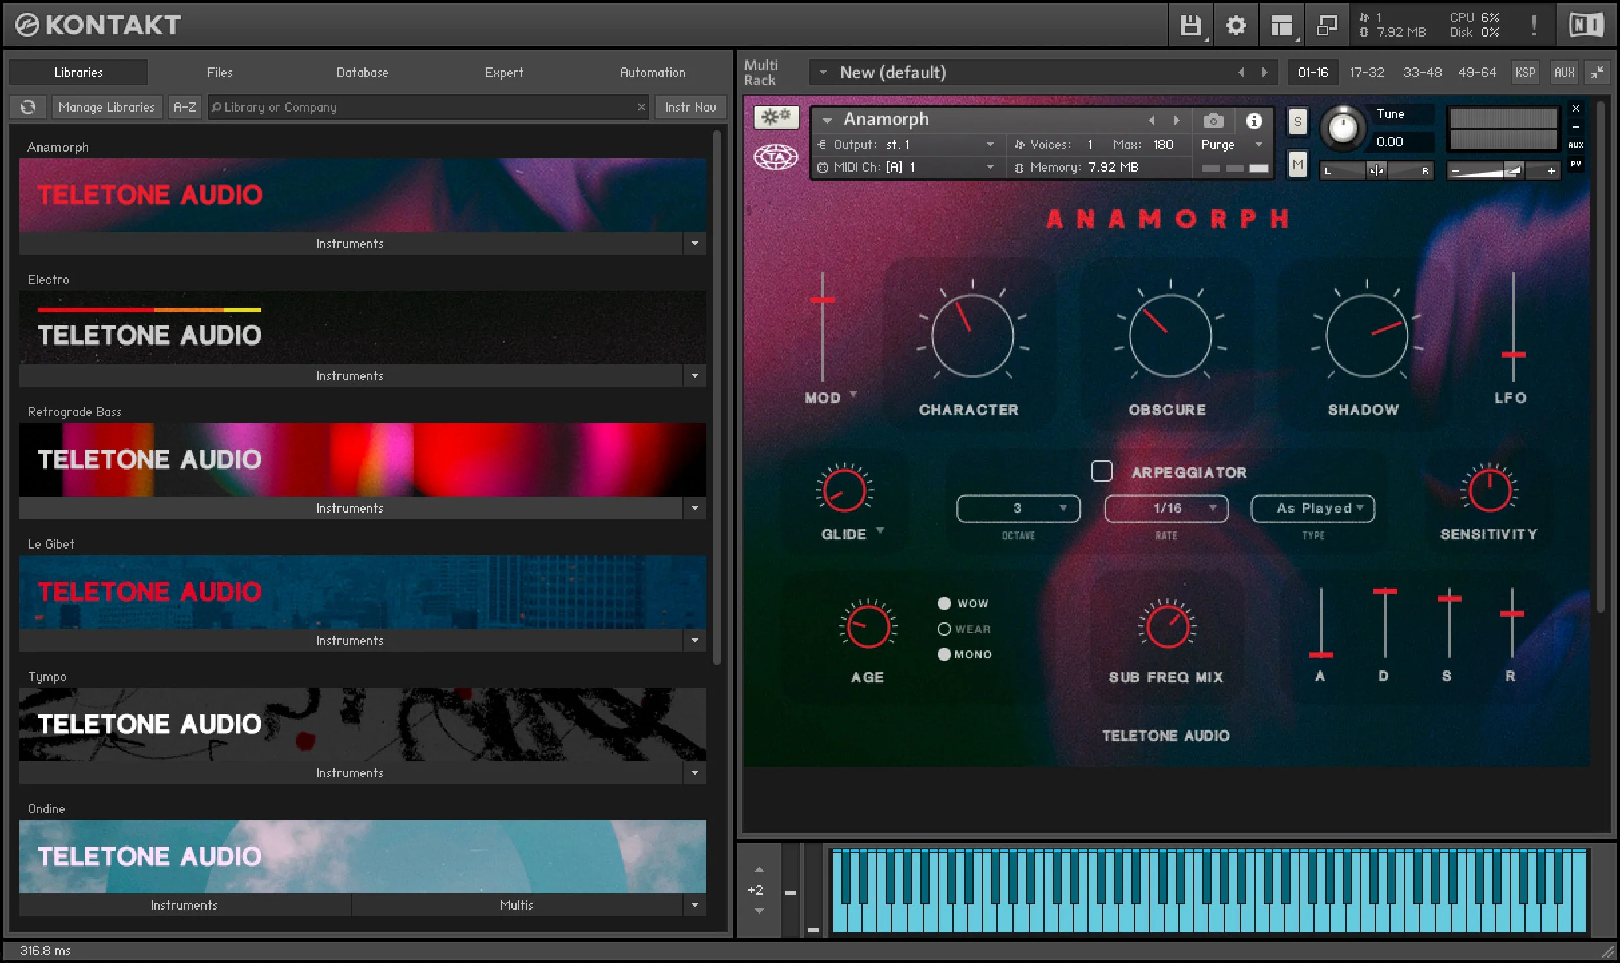Viewport: 1620px width, 963px height.
Task: Open the MIDI Ch dropdown
Action: click(x=907, y=167)
